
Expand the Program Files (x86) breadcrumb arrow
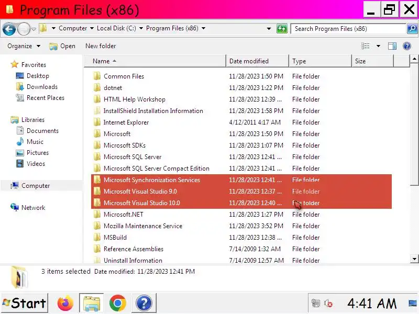203,28
